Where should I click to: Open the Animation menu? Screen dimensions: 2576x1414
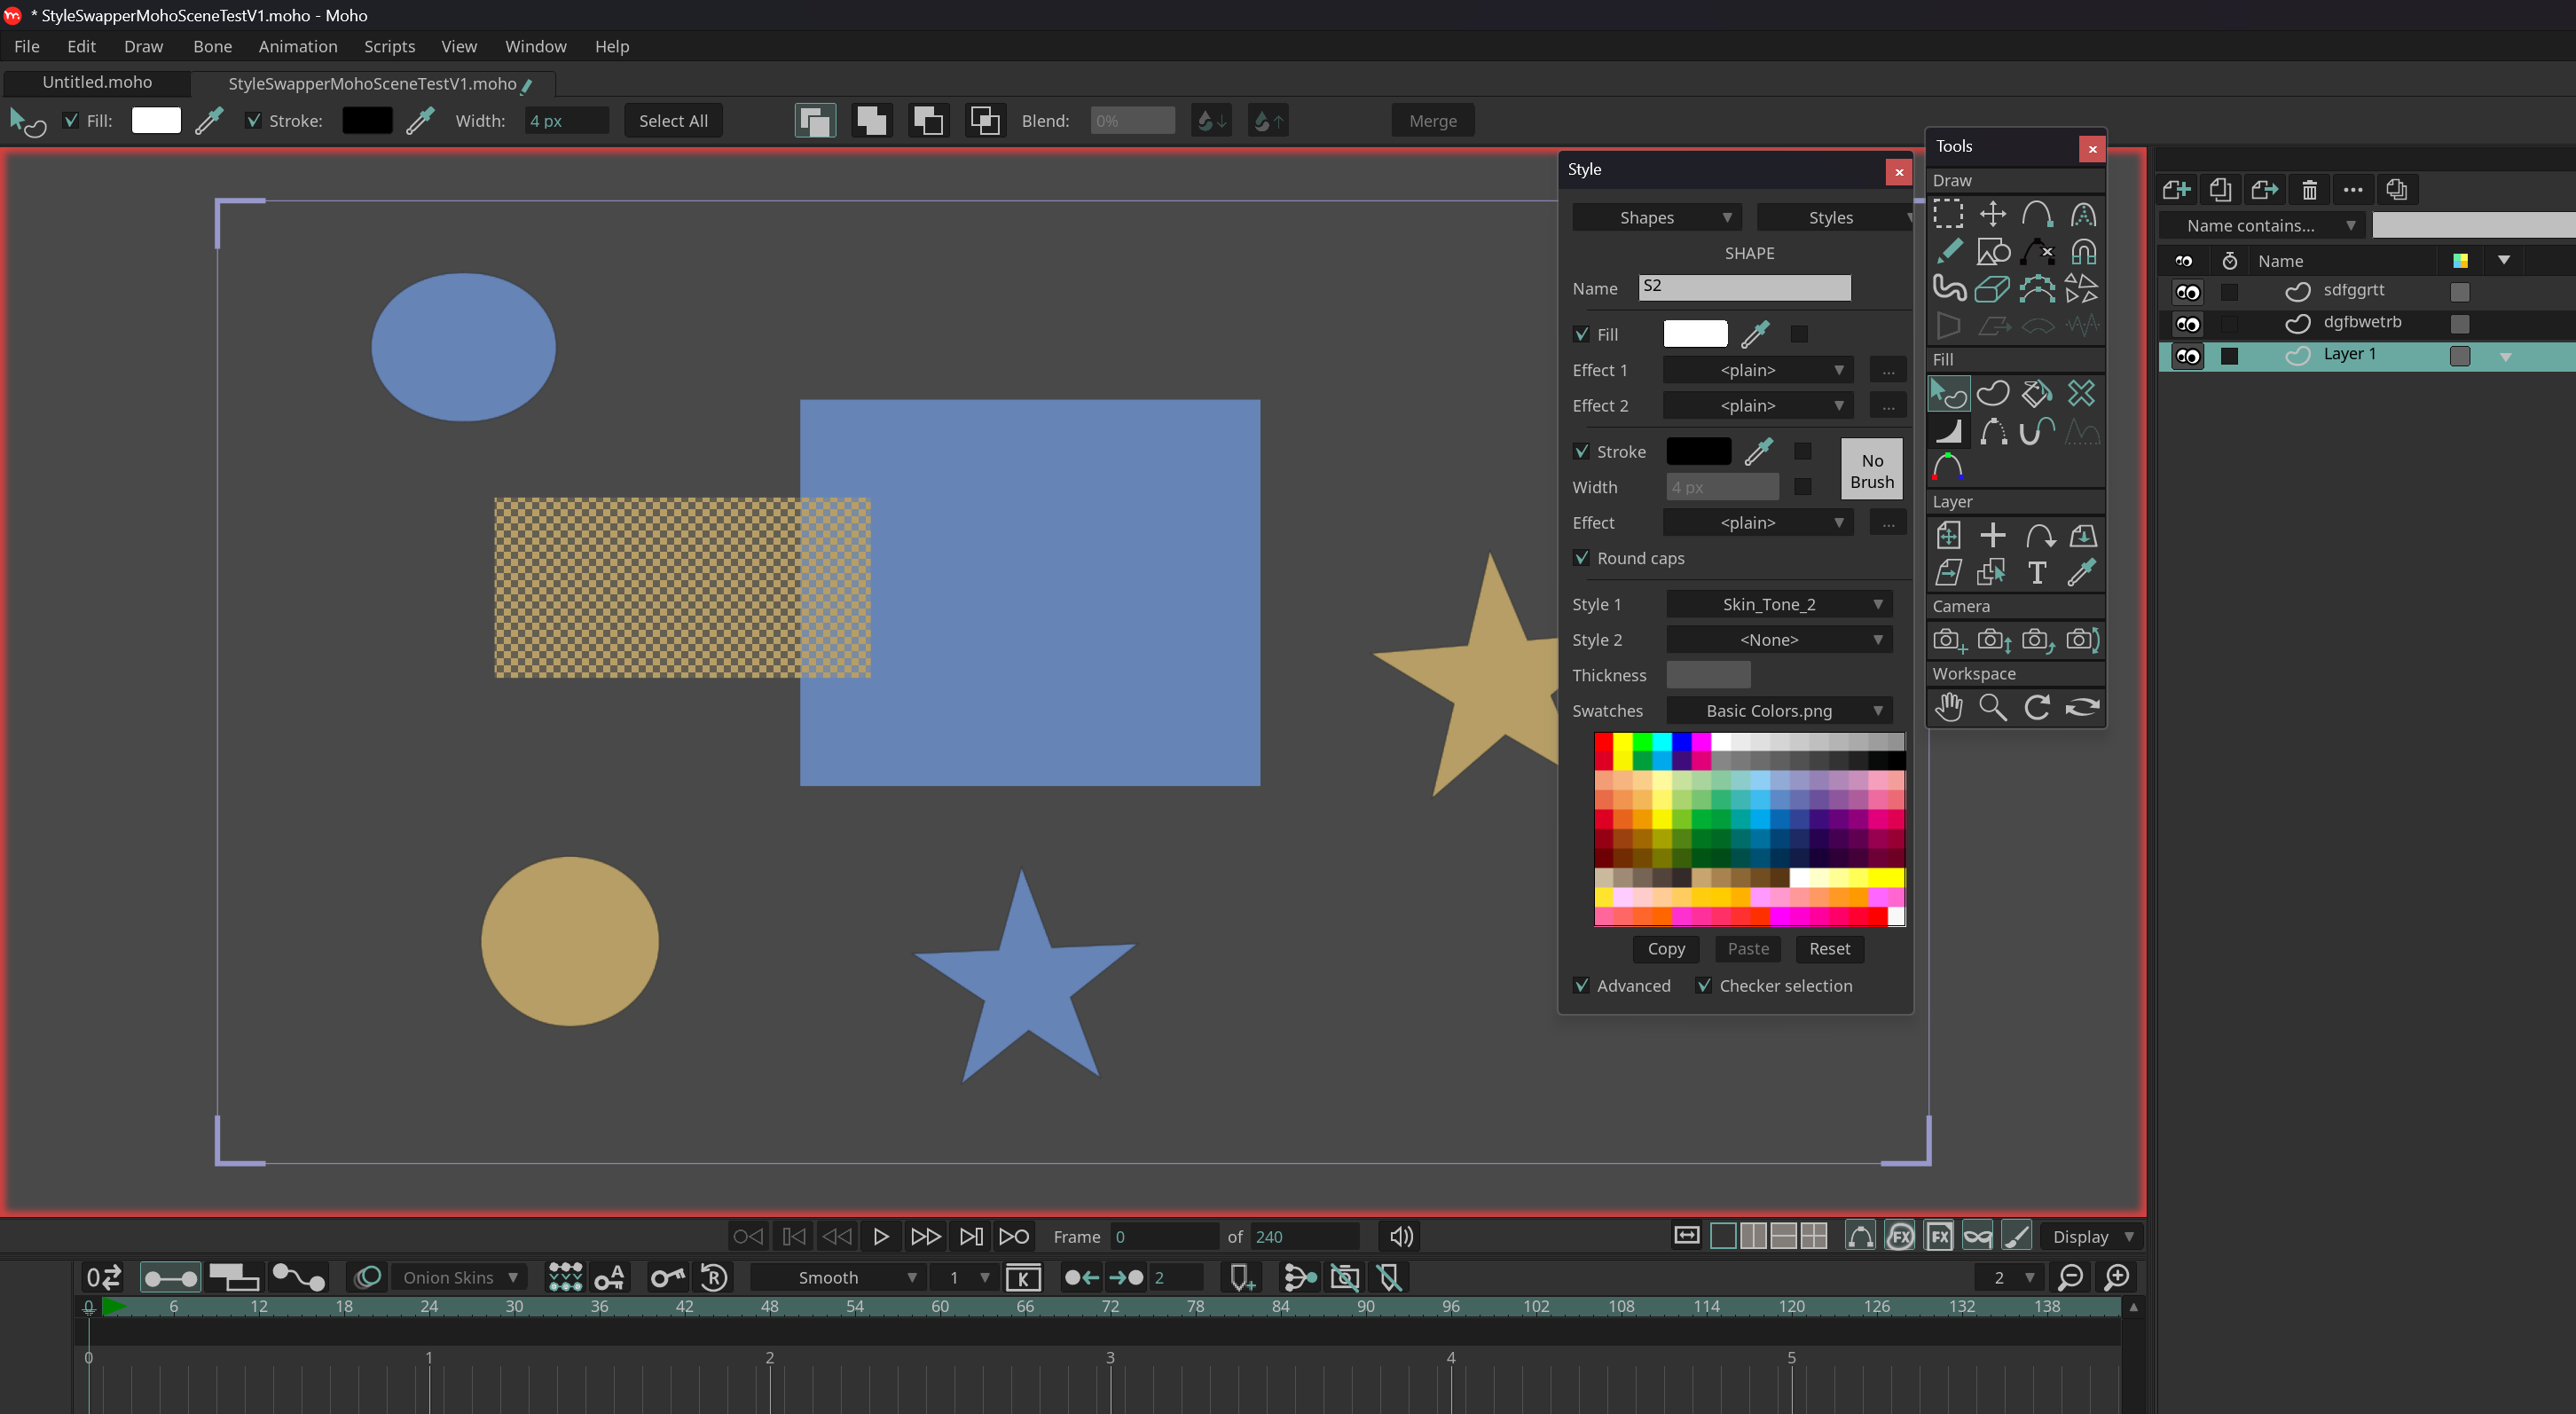coord(297,46)
